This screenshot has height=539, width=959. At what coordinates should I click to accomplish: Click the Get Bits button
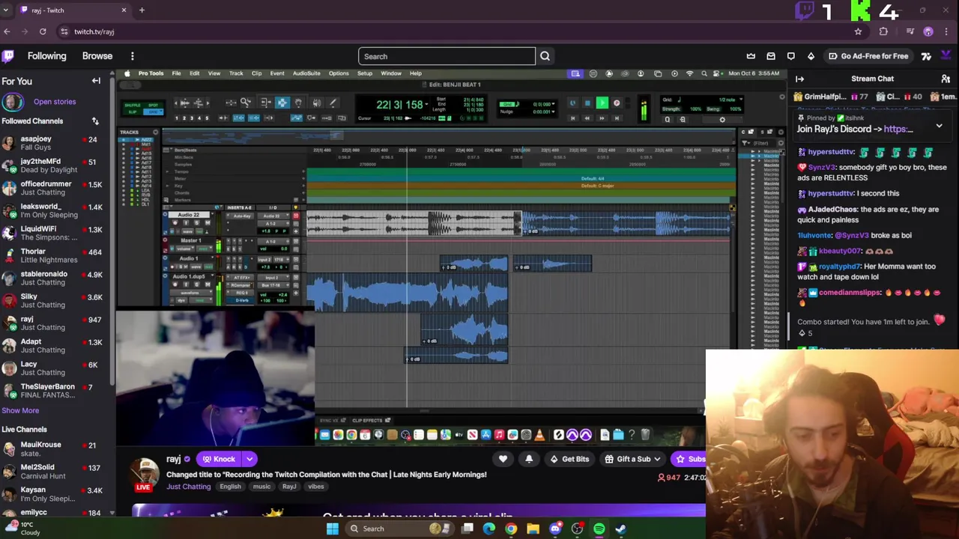click(569, 459)
